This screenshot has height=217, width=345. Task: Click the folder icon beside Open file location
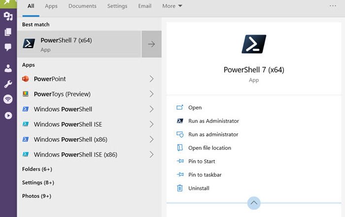point(179,148)
